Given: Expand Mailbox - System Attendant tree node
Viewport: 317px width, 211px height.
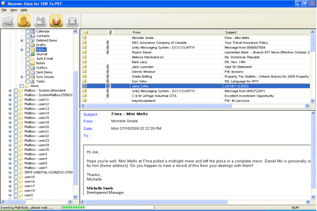Looking at the screenshot, I should (x=10, y=91).
